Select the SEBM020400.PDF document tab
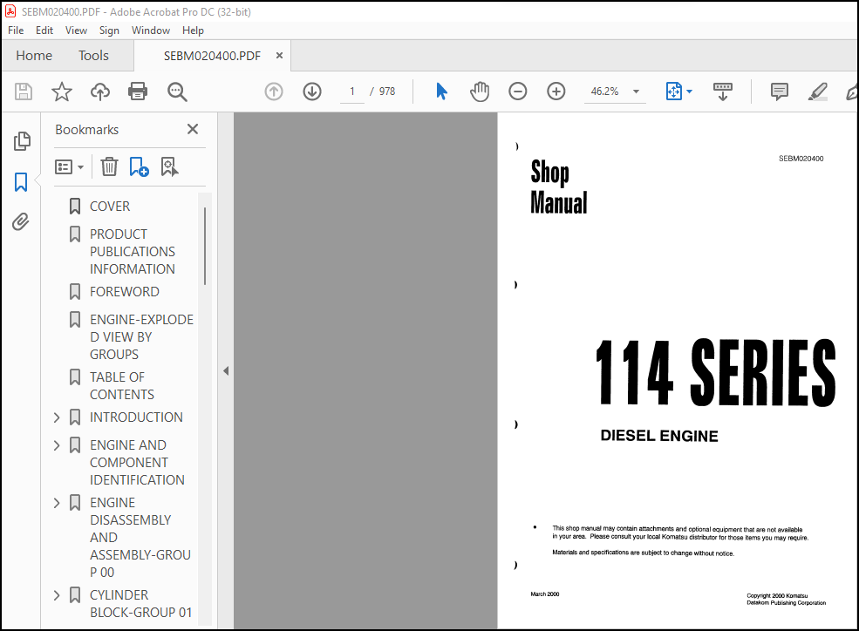Viewport: 859px width, 631px height. click(x=212, y=56)
